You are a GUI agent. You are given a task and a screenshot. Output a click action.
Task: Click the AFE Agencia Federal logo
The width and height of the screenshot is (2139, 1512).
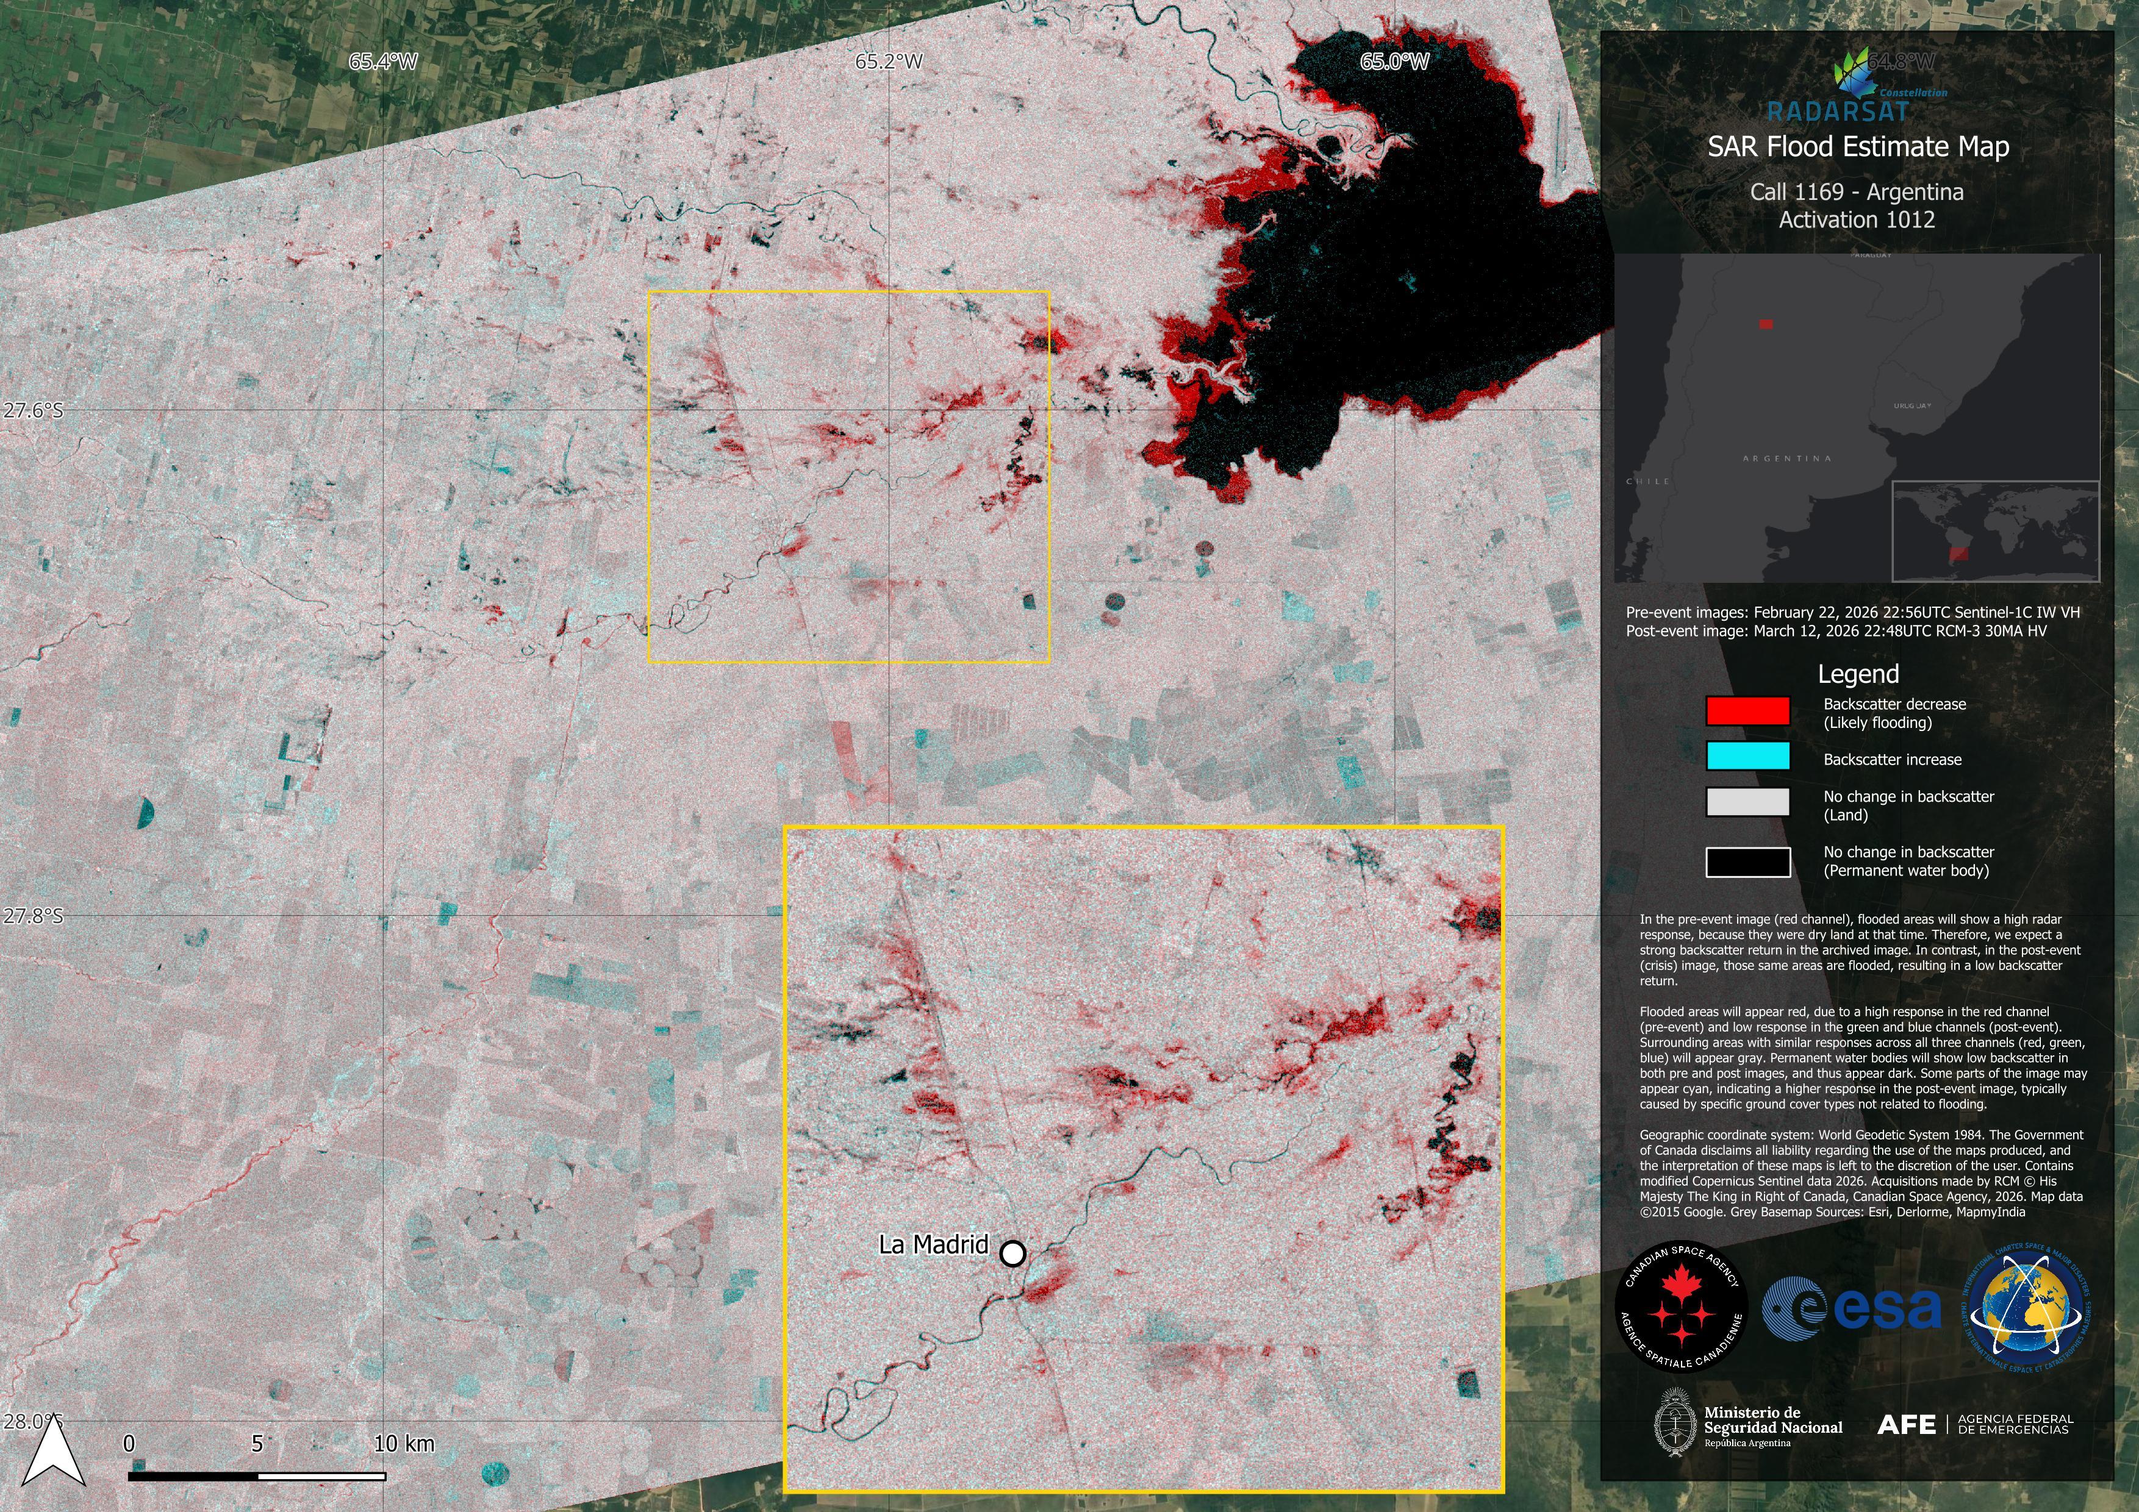coord(1974,1424)
